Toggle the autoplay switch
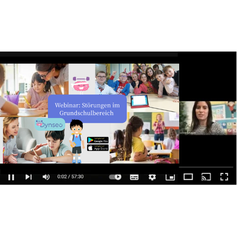237x237 pixels. 115,177
